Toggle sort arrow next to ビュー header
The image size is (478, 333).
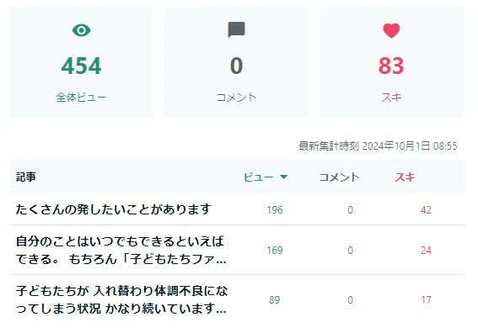click(283, 177)
